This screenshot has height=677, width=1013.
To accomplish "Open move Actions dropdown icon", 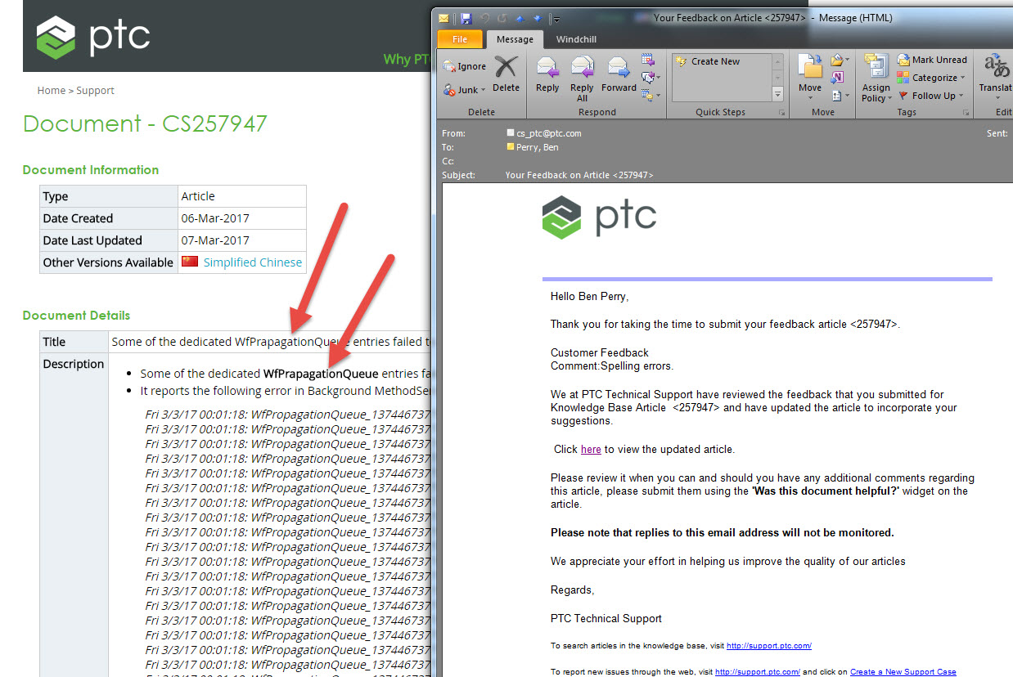I will click(839, 96).
